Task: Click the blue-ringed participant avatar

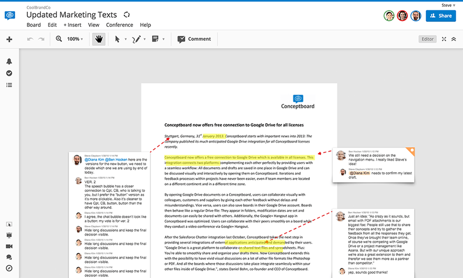Action: [x=416, y=16]
